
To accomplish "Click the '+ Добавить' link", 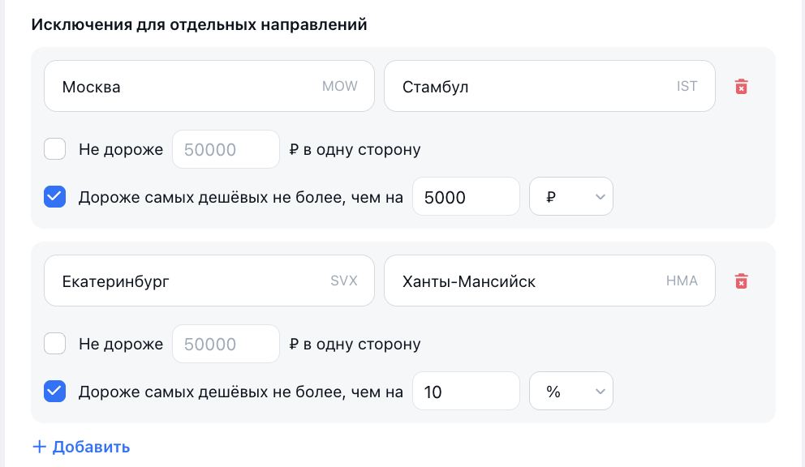I will 81,447.
